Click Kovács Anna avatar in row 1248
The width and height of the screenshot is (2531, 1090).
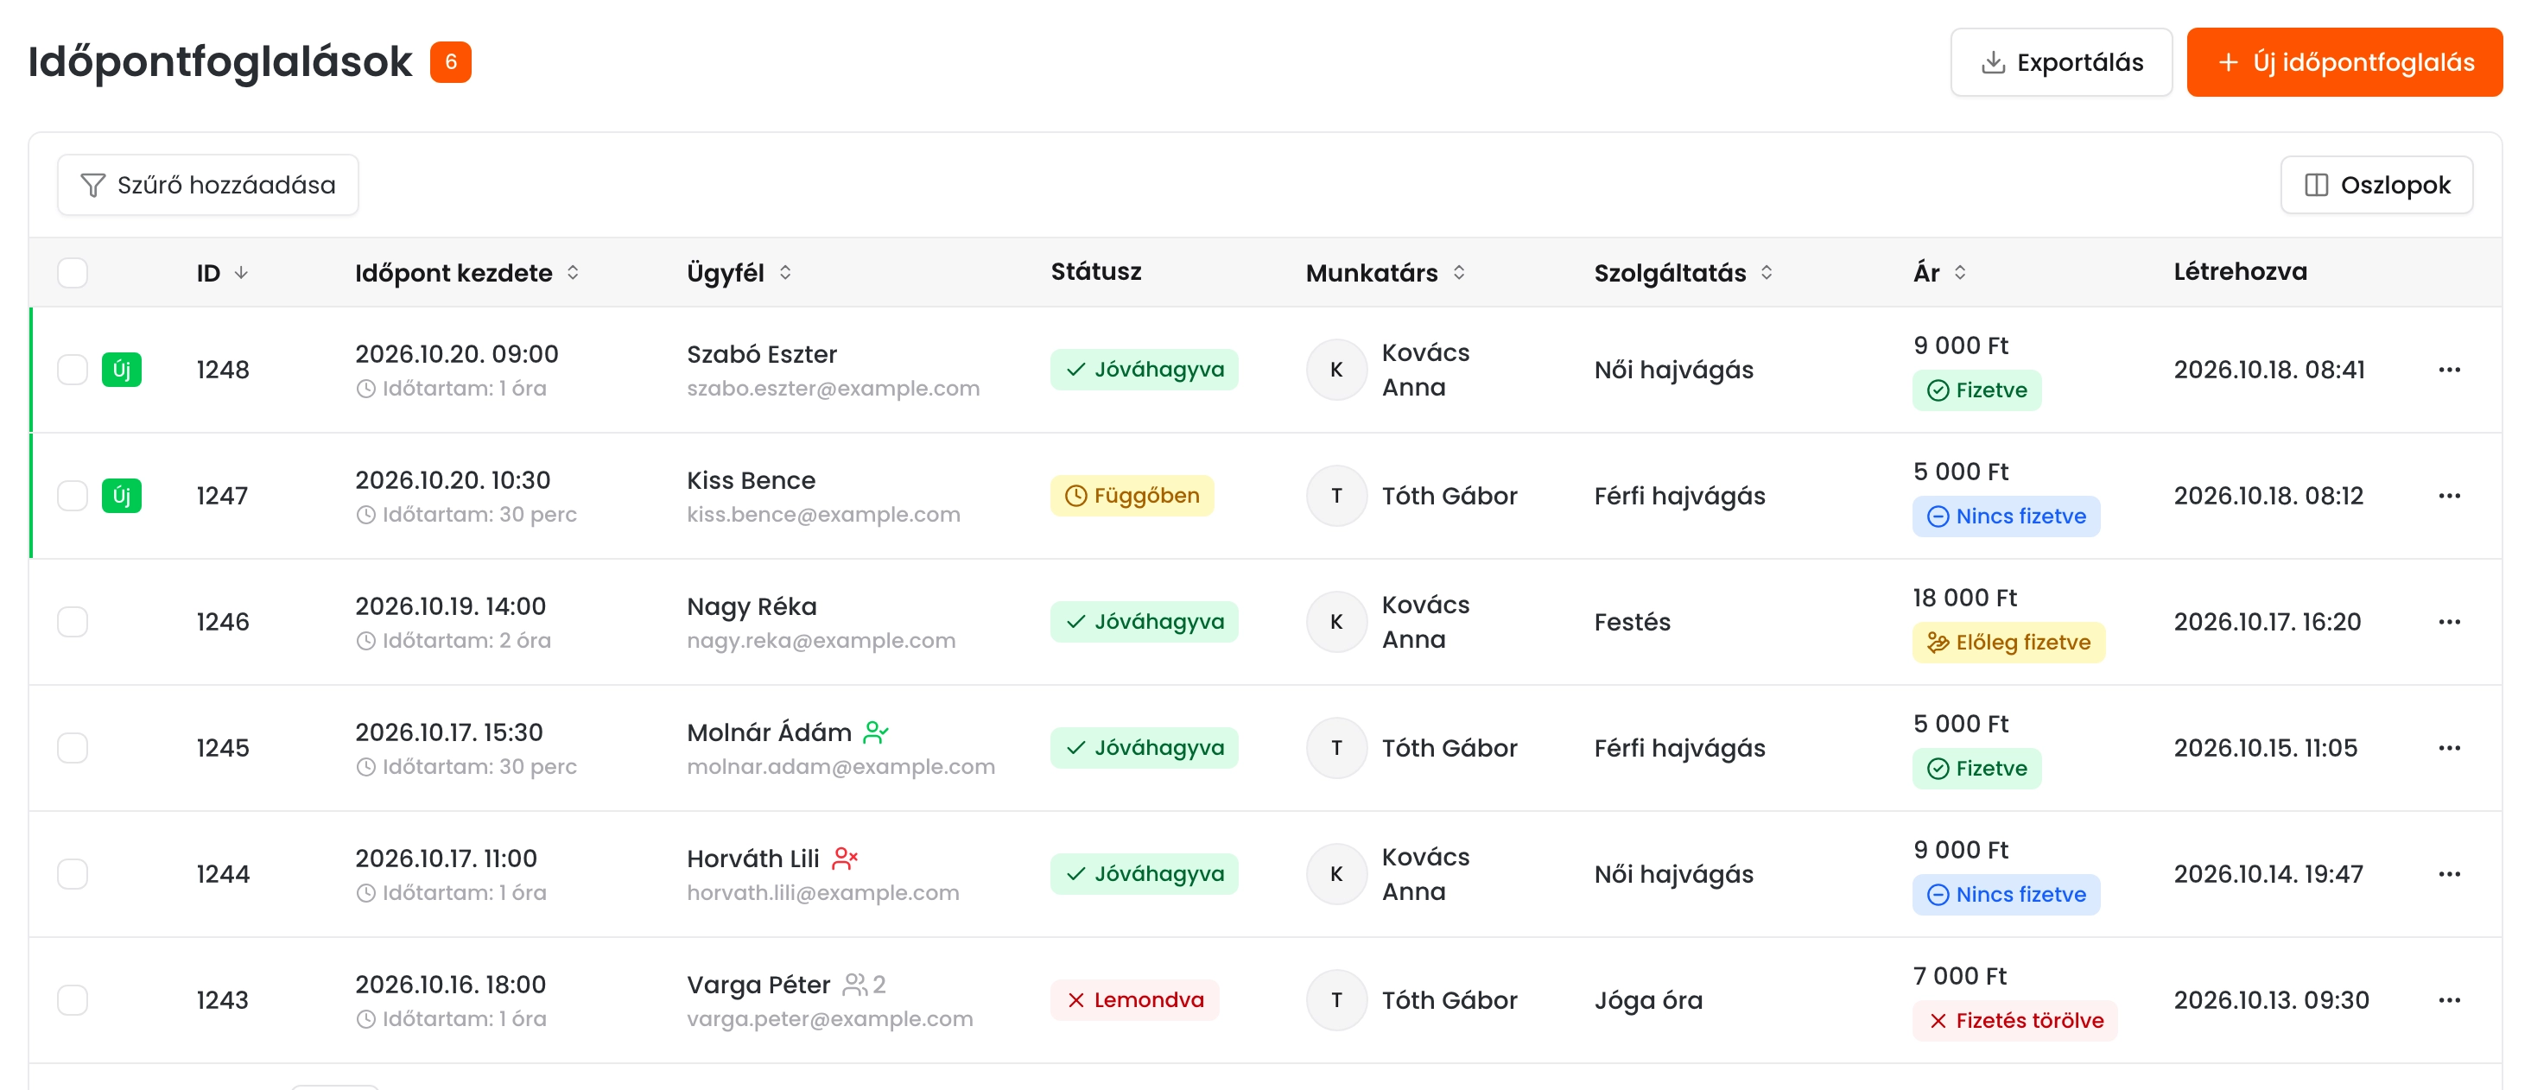(1336, 369)
